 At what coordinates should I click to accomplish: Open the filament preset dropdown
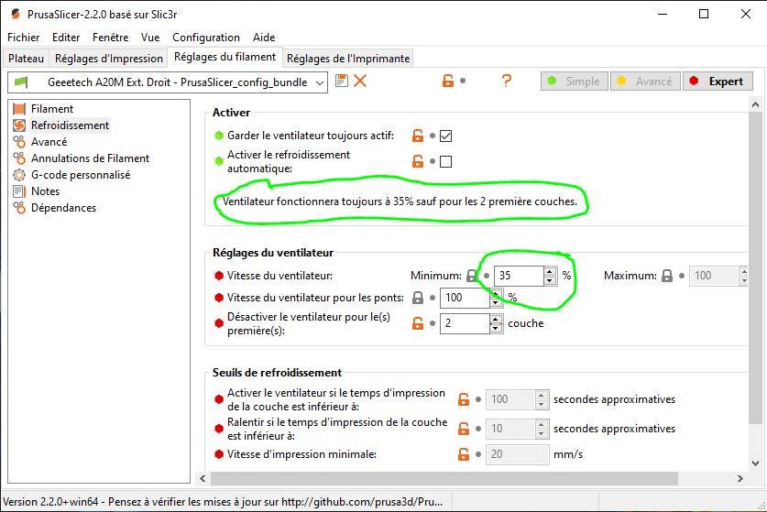coord(320,82)
